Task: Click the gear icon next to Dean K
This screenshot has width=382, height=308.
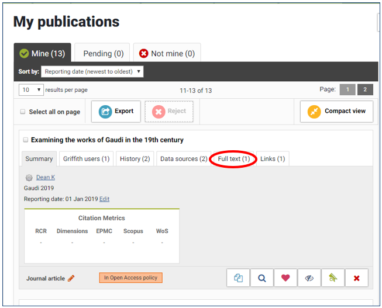Action: click(29, 178)
